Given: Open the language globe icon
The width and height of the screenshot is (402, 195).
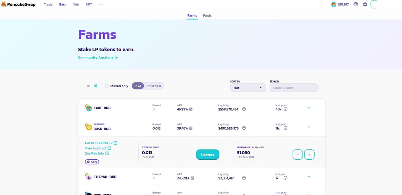Looking at the screenshot, I should tap(356, 4).
